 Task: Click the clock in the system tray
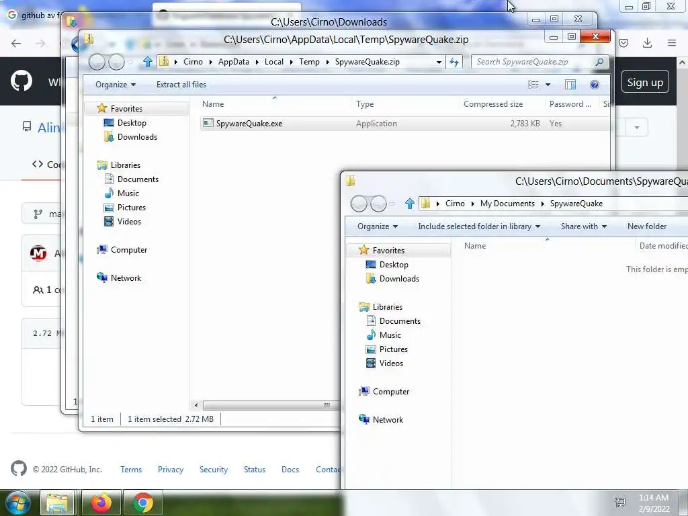[x=654, y=503]
